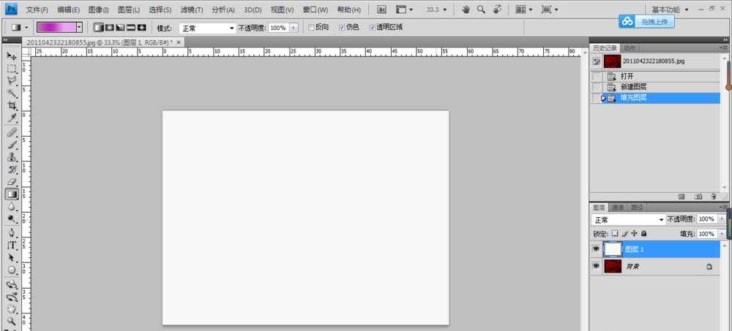
Task: Open the 滤镜(T) menu
Action: click(x=192, y=9)
